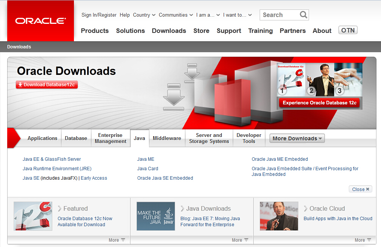381x247 pixels.
Task: Switch to the Middleware tab
Action: 167,138
